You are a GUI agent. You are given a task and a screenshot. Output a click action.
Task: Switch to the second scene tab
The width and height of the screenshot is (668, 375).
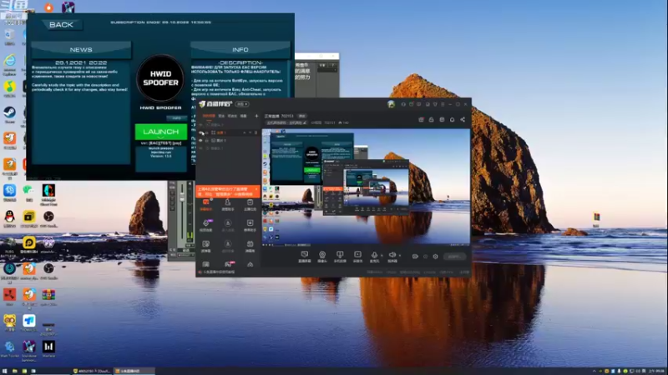[221, 116]
